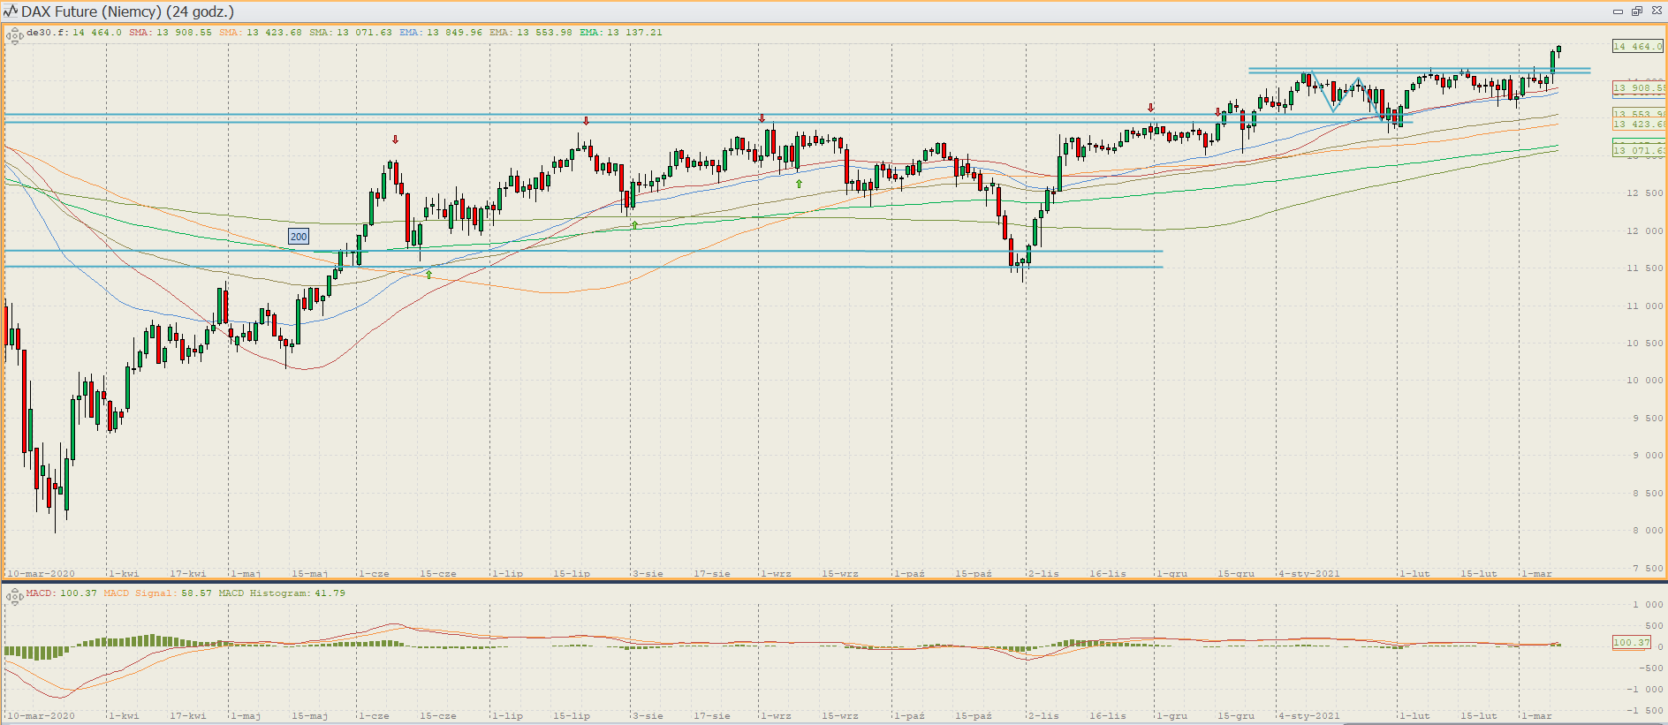This screenshot has width=1668, height=725.
Task: Restore down the DAX Future chart window
Action: (x=1637, y=11)
